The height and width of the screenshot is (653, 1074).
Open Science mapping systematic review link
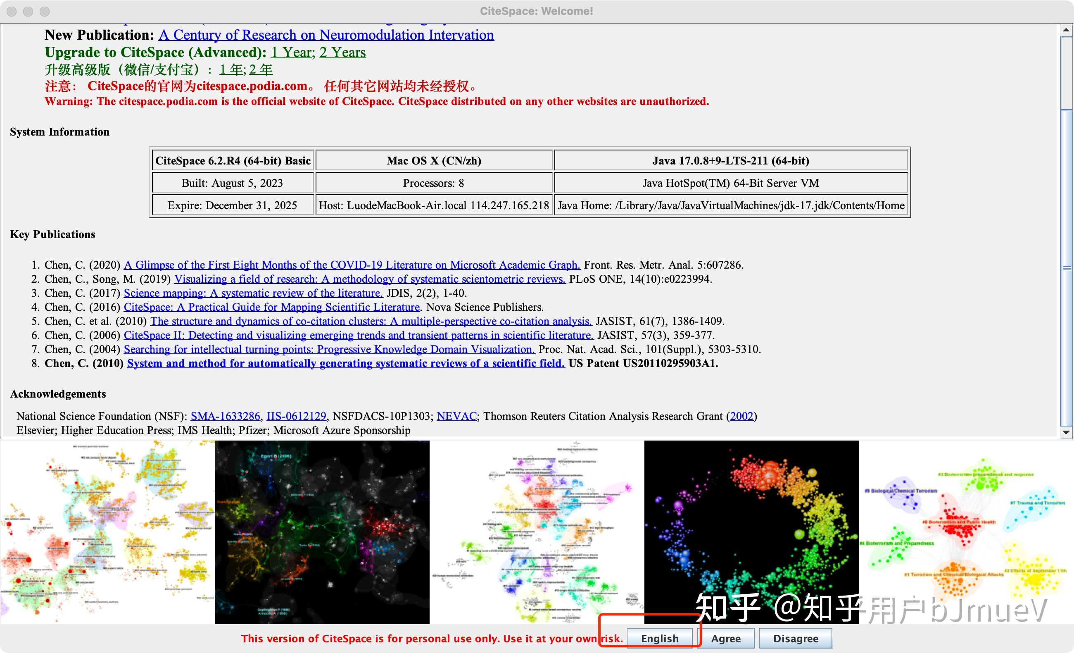[253, 293]
